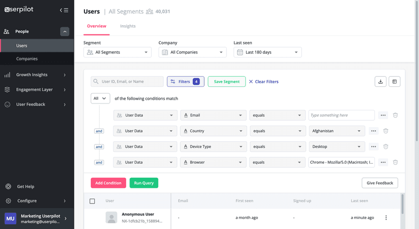Open the All Segments dropdown
This screenshot has height=229, width=419.
[117, 52]
